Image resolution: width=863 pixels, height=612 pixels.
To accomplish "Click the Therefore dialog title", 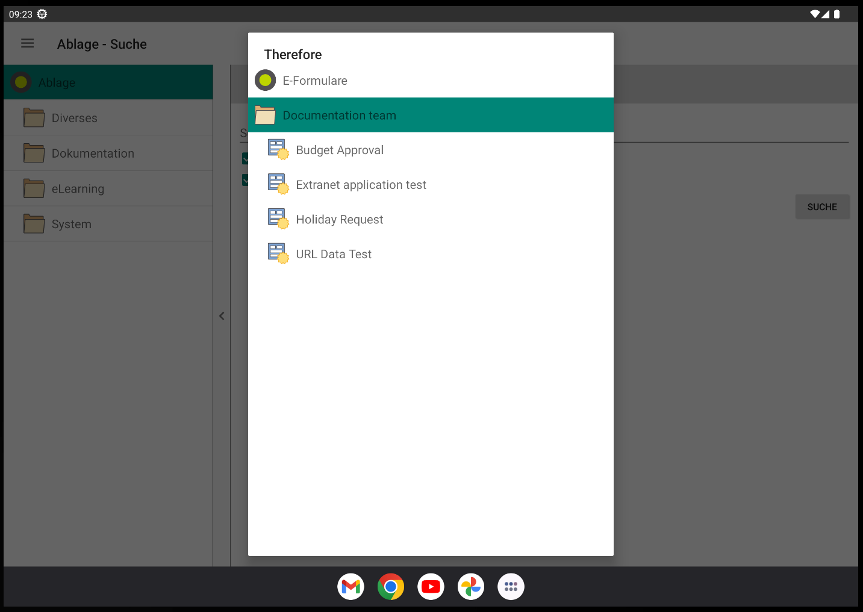I will point(293,54).
